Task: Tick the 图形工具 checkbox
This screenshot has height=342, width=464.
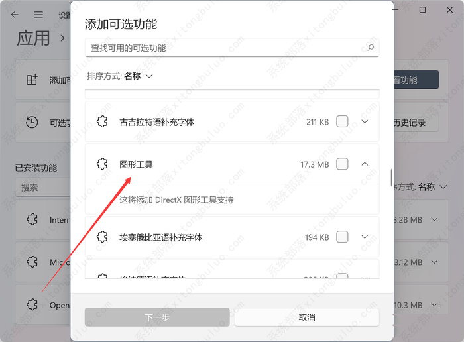Action: tap(342, 164)
